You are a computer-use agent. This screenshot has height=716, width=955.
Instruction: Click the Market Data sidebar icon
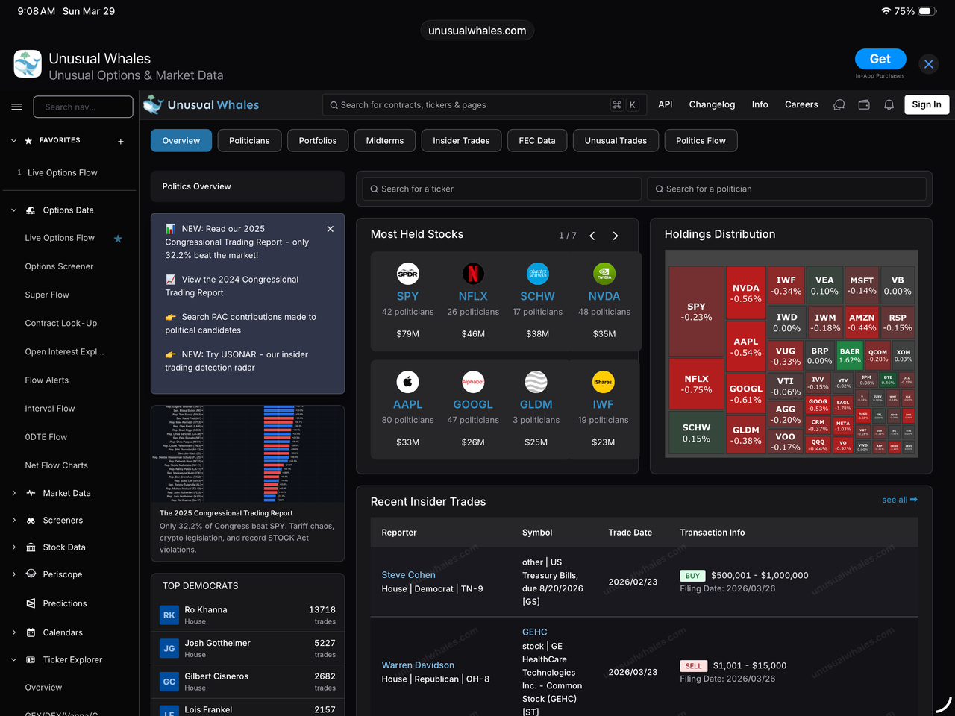click(x=31, y=493)
